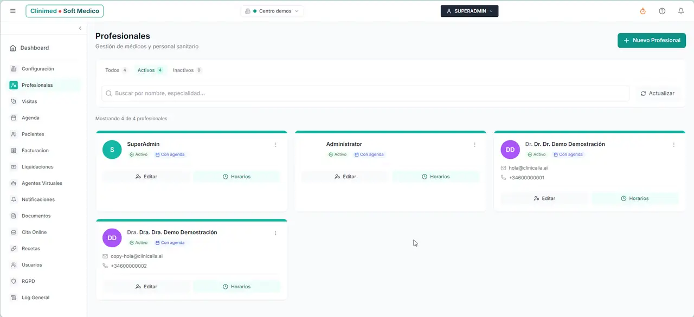The image size is (694, 317).
Task: Click Editar on the SuperAdmin card
Action: pos(146,177)
